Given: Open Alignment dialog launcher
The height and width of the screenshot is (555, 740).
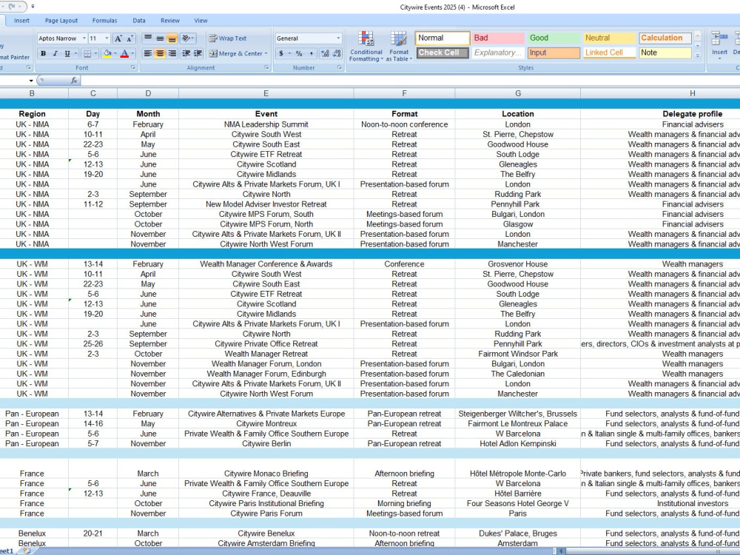Looking at the screenshot, I should tap(266, 68).
